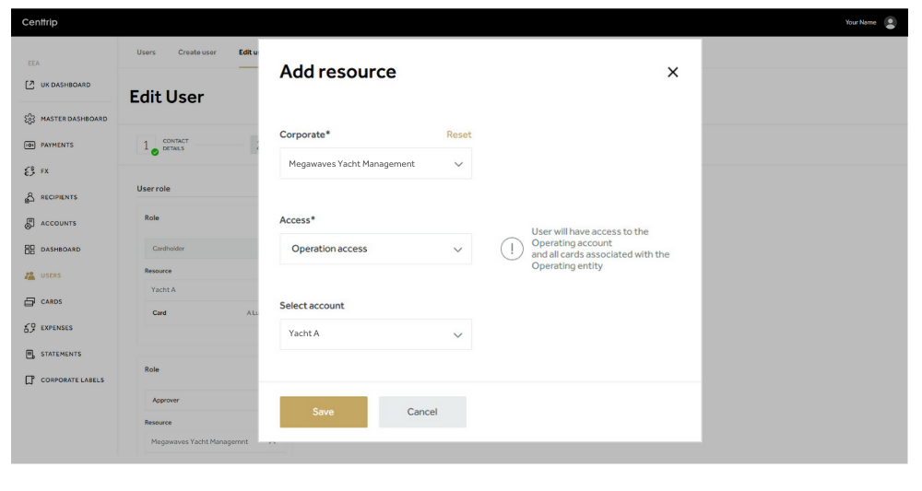Open Master Dashboard menu item
Viewport: 922px width, 491px height.
(74, 119)
